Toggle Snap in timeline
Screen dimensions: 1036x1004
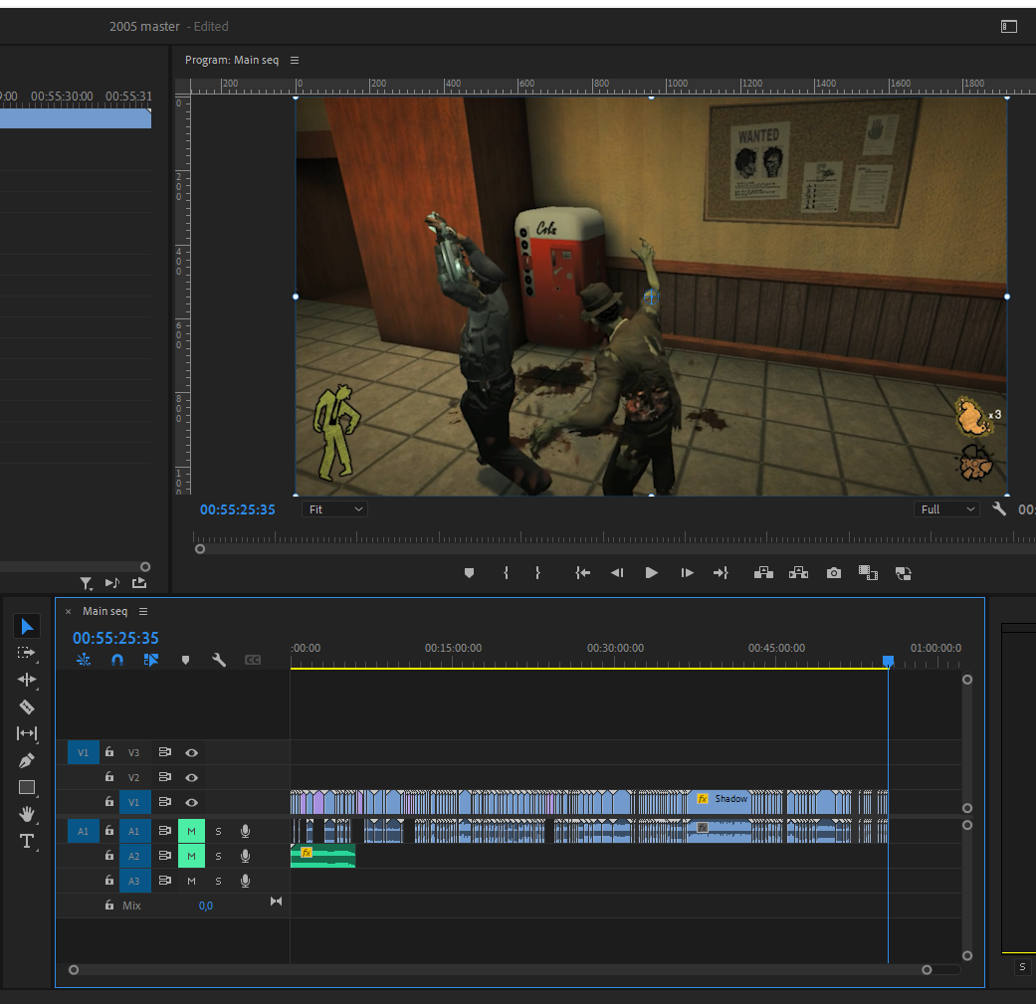[x=117, y=660]
